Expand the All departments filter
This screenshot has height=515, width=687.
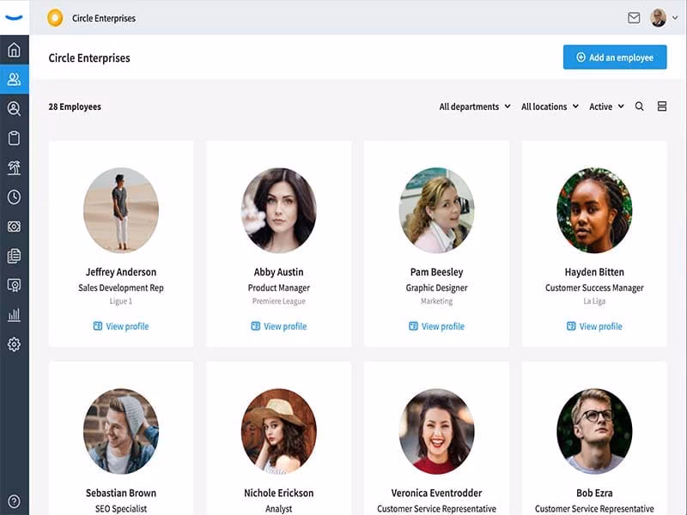pos(475,106)
